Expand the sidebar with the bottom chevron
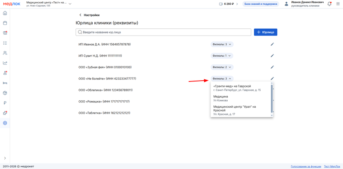Image resolution: width=343 pixels, height=169 pixels. tap(5, 158)
